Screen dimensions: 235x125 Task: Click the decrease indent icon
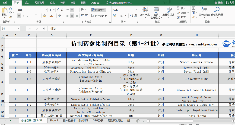83,16
